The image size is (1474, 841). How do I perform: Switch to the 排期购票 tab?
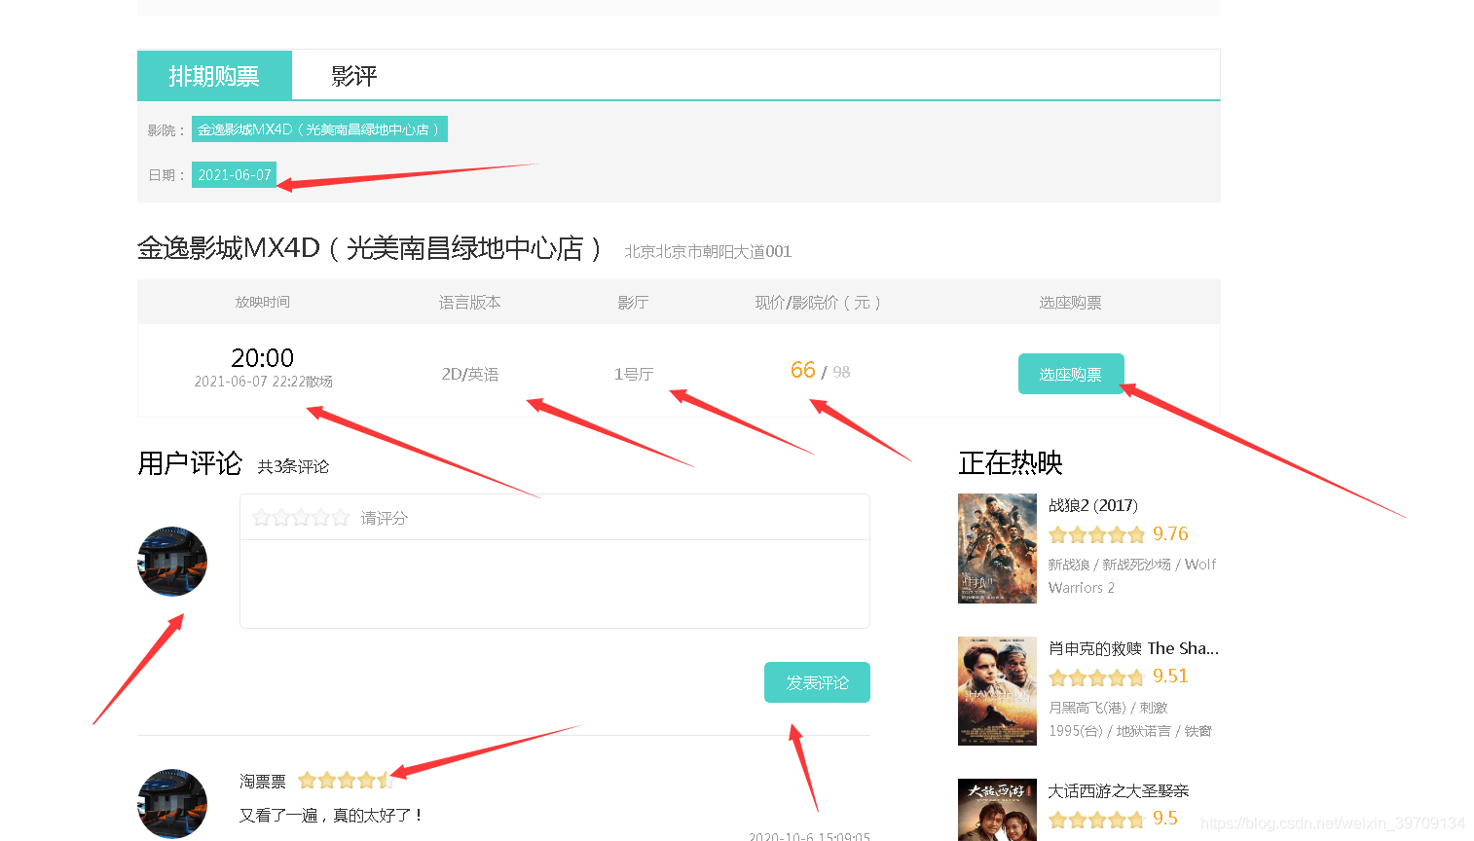(x=214, y=75)
